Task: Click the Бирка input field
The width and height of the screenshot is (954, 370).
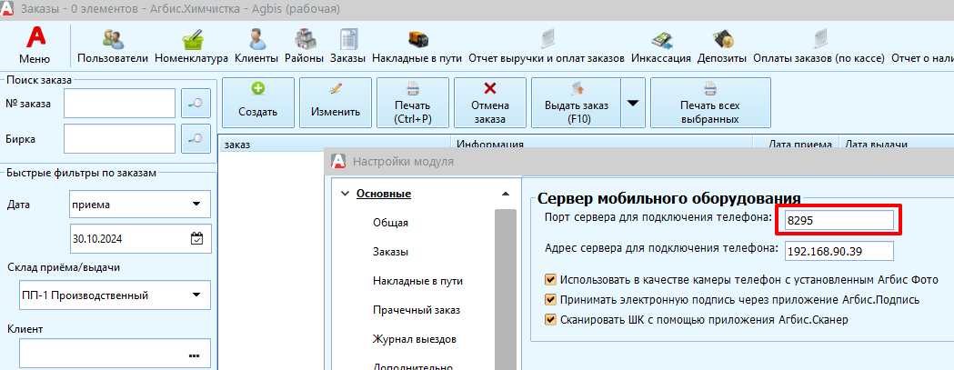Action: (120, 139)
